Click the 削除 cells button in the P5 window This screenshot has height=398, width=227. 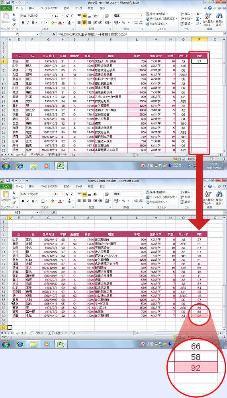click(x=186, y=19)
